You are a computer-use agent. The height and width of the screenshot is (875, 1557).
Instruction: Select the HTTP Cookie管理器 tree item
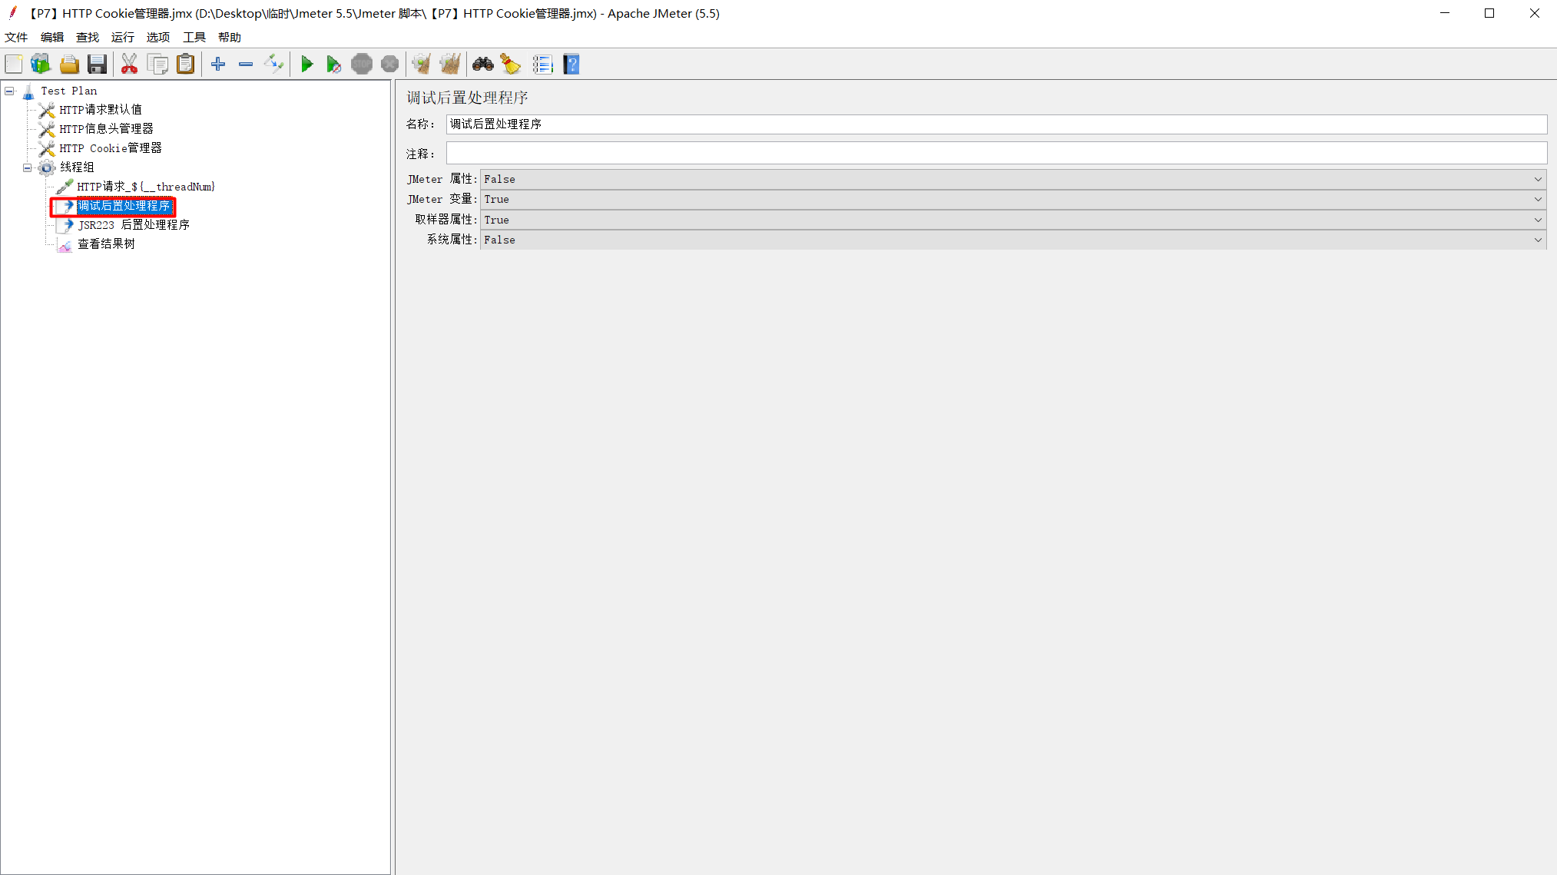[x=110, y=148]
